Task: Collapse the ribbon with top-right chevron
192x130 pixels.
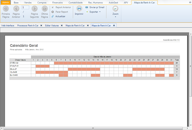Action: point(189,2)
